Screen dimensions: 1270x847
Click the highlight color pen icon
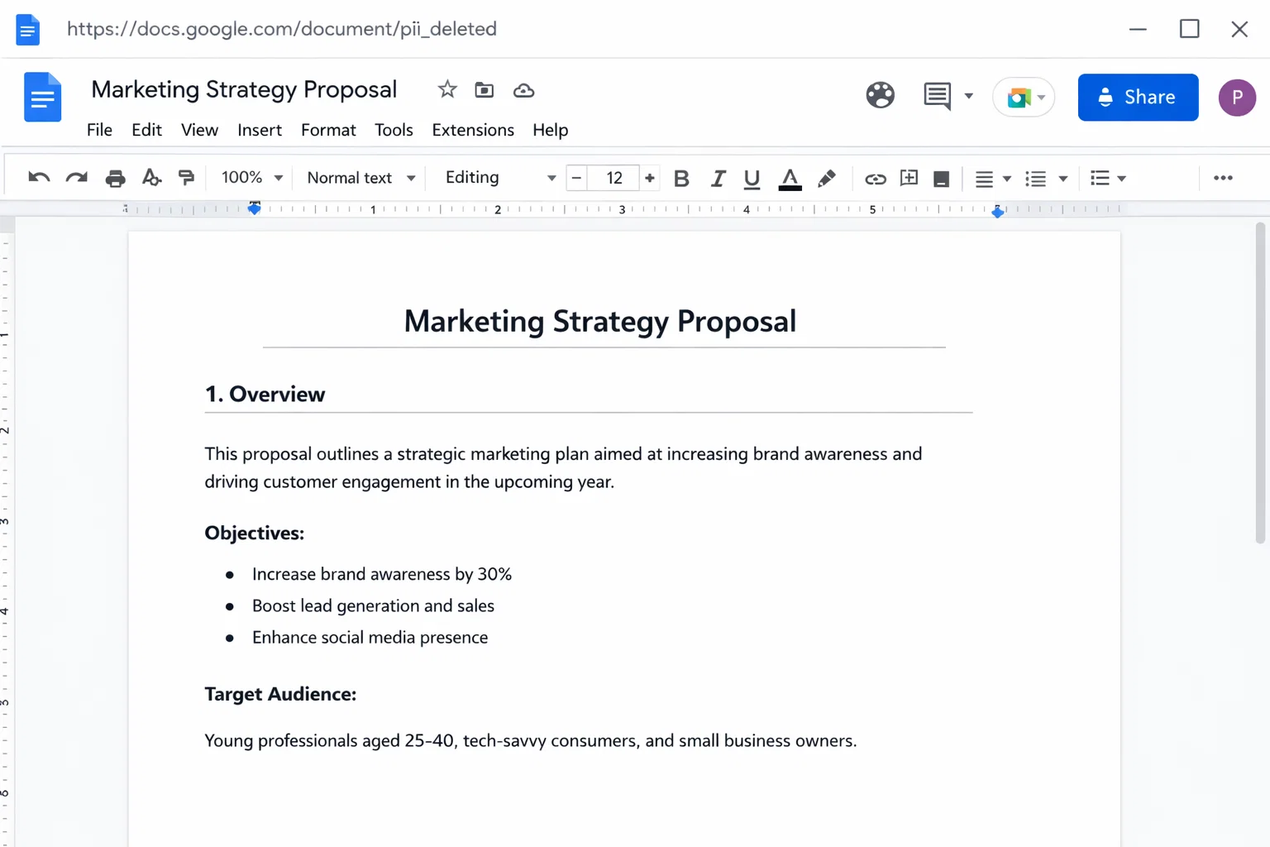pos(826,179)
